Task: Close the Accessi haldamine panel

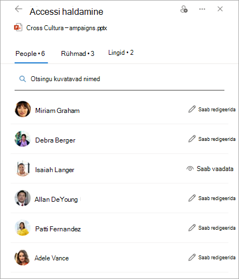Action: (220, 9)
